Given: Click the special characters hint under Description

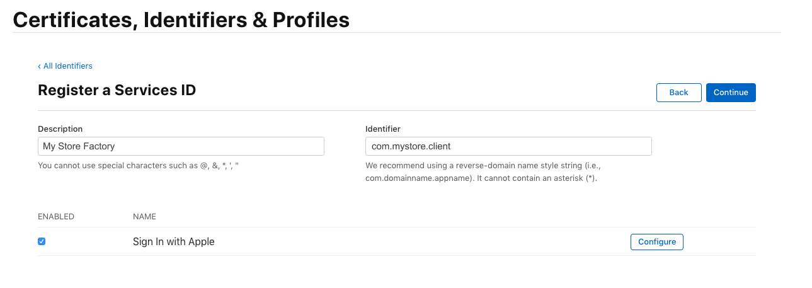Looking at the screenshot, I should (x=138, y=166).
